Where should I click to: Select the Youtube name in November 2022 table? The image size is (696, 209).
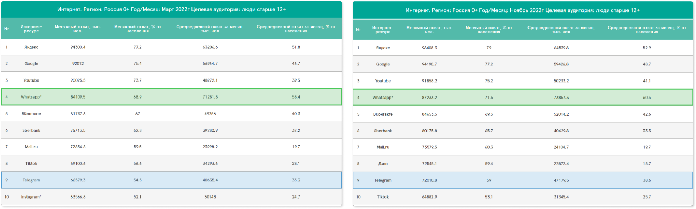coord(383,81)
